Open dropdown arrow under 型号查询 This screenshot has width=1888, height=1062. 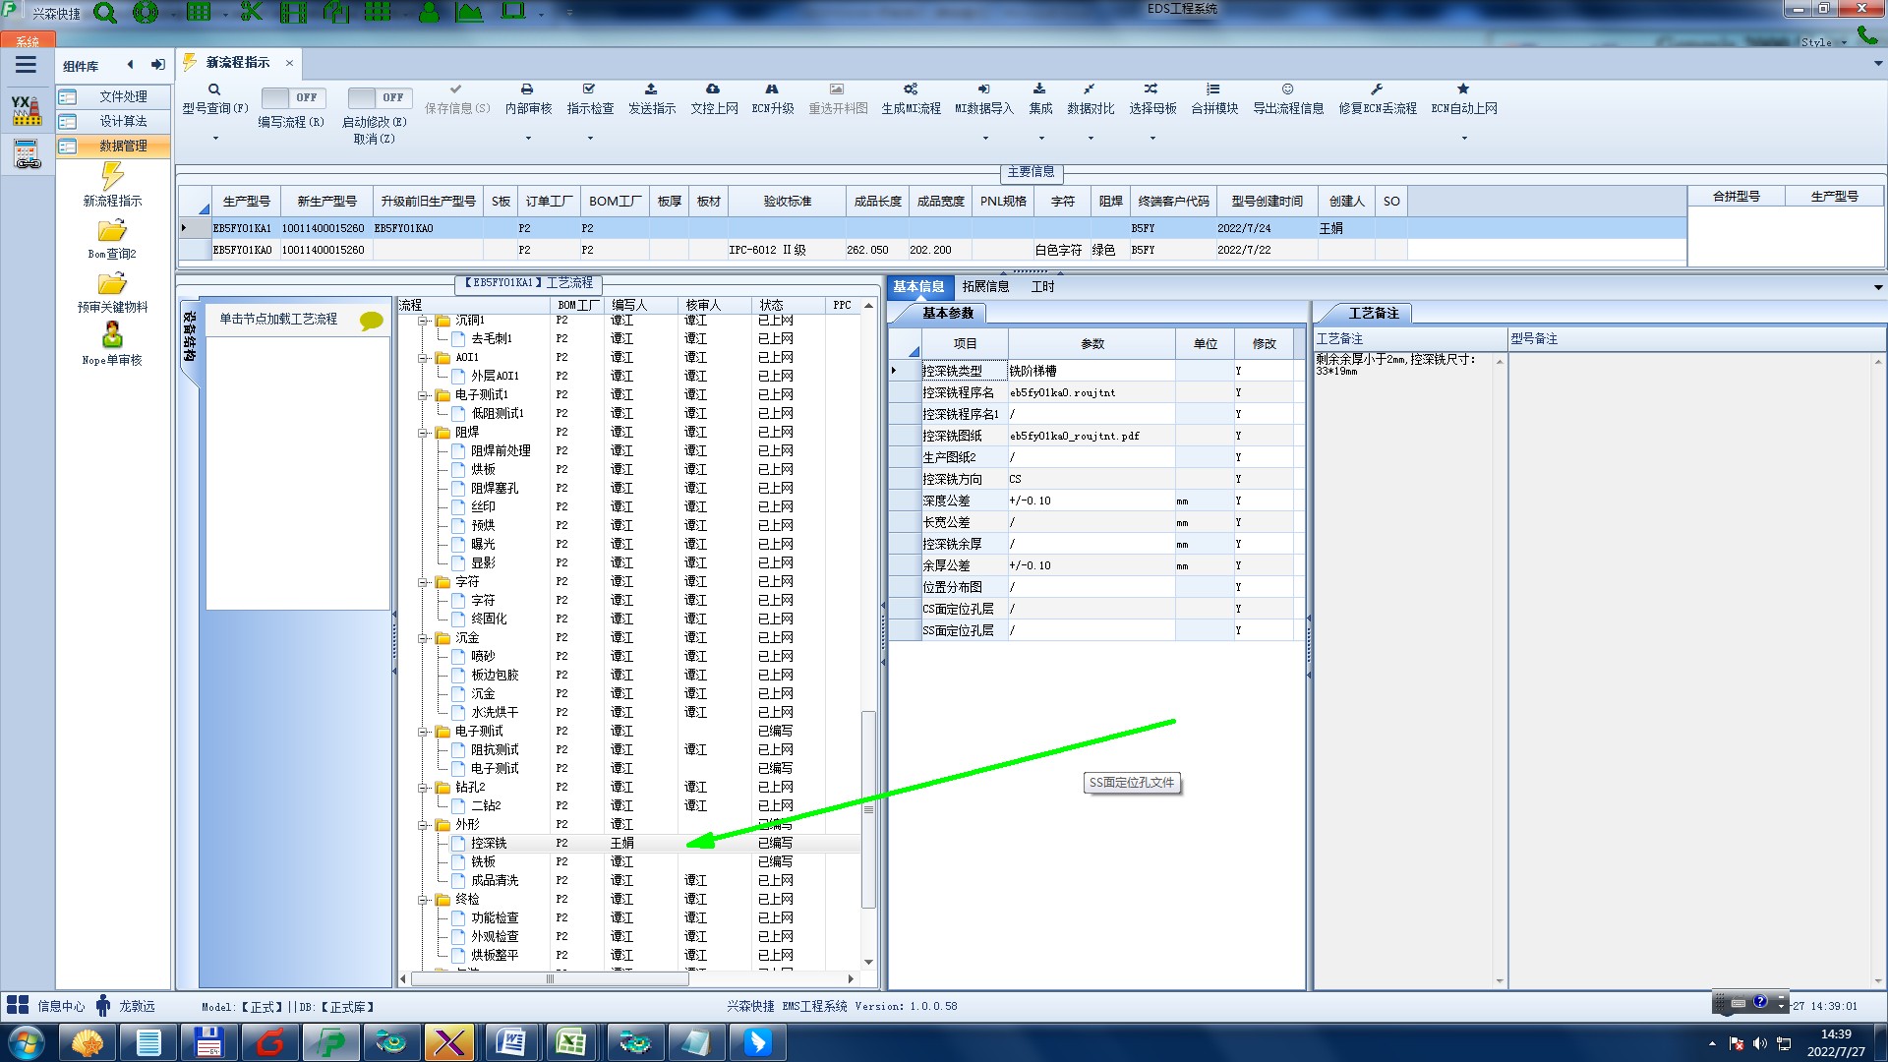pyautogui.click(x=215, y=138)
